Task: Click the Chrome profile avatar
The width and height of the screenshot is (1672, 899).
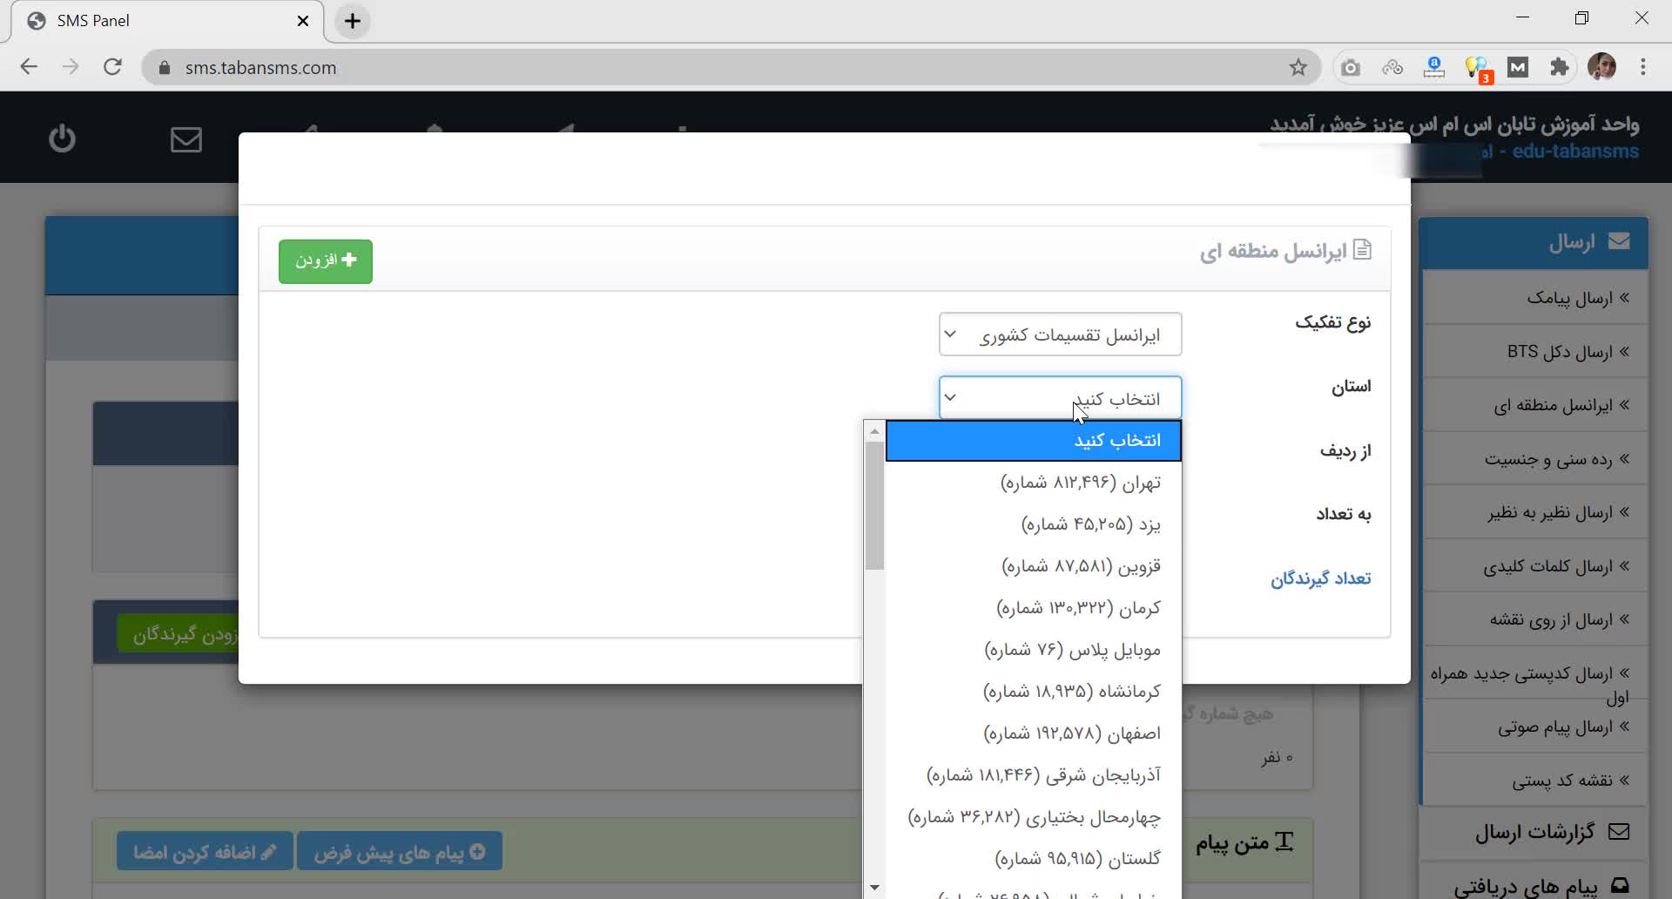Action: (1601, 67)
